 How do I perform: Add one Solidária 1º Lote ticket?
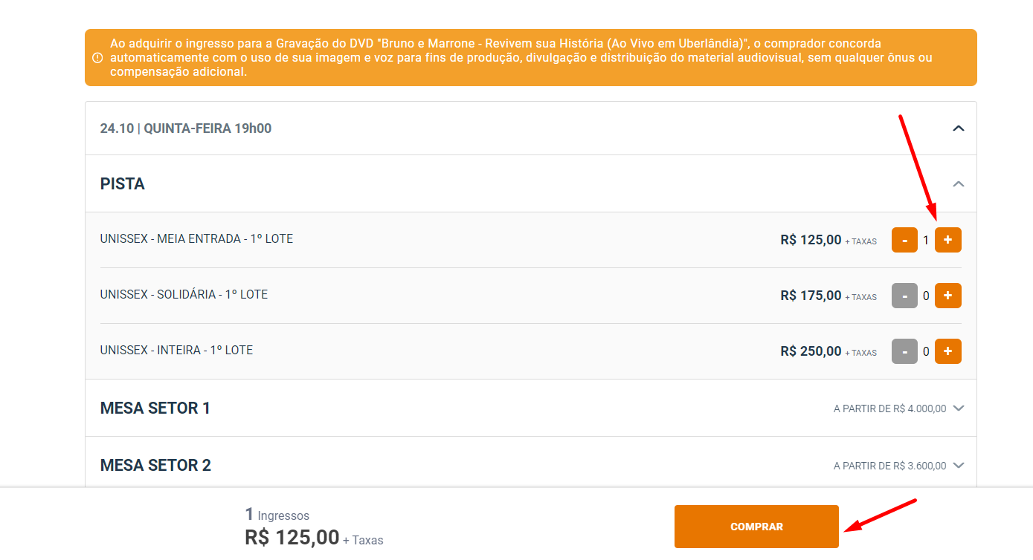coord(947,296)
